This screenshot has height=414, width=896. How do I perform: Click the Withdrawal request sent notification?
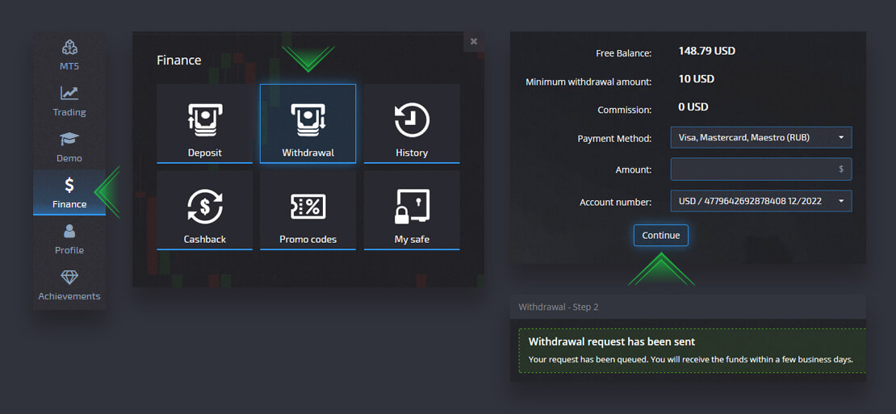(x=690, y=350)
